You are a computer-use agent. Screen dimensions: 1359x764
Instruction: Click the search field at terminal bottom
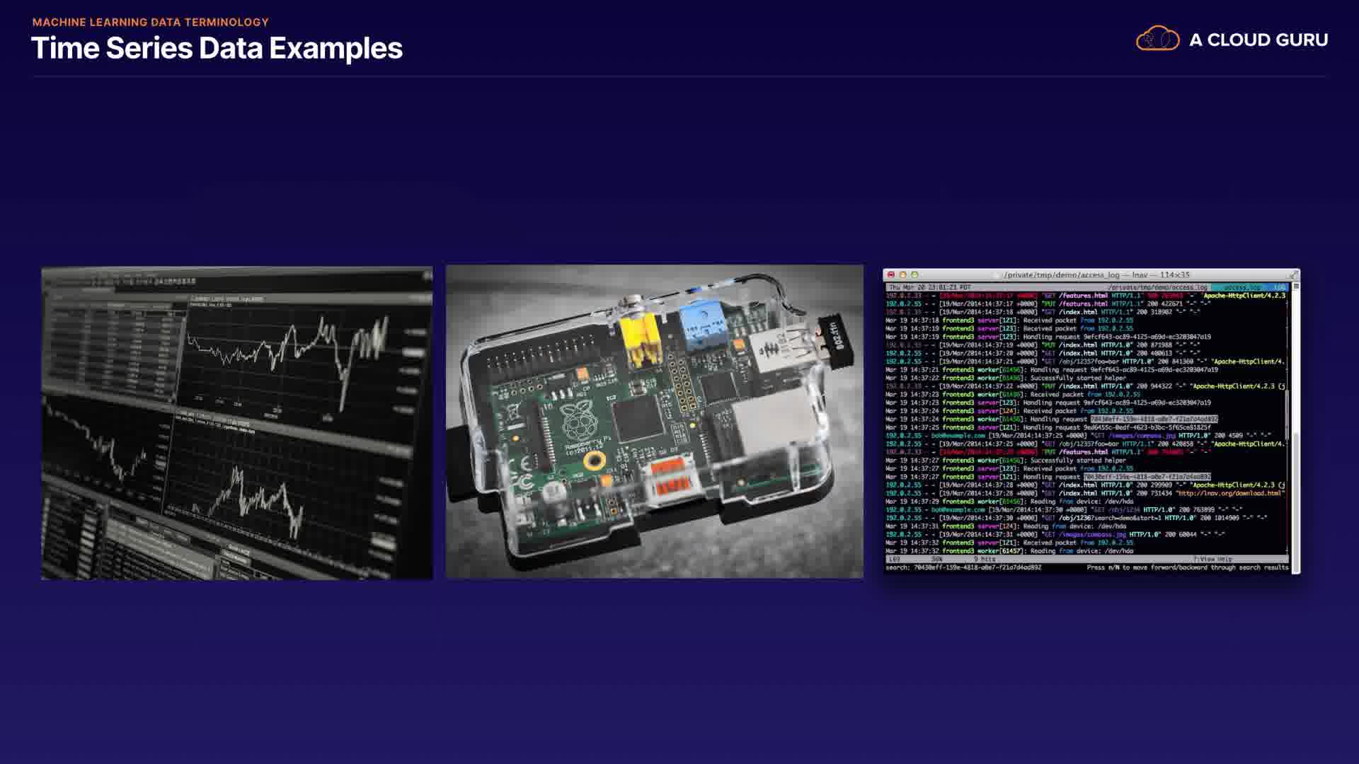(x=964, y=568)
